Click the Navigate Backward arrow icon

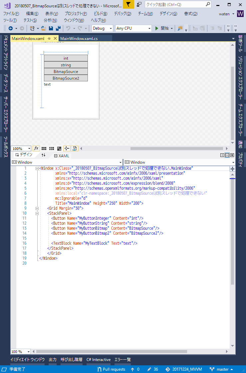coord(11,28)
